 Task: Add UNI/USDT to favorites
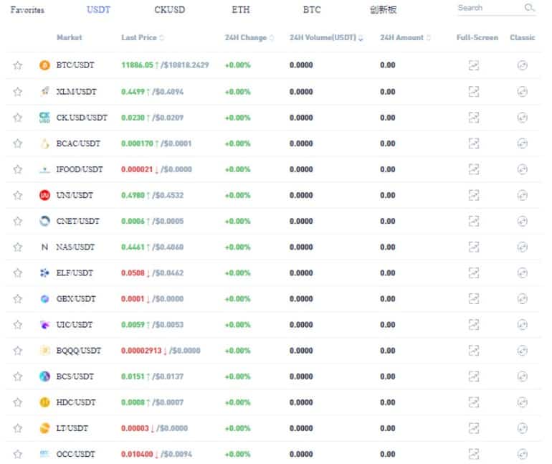(18, 195)
